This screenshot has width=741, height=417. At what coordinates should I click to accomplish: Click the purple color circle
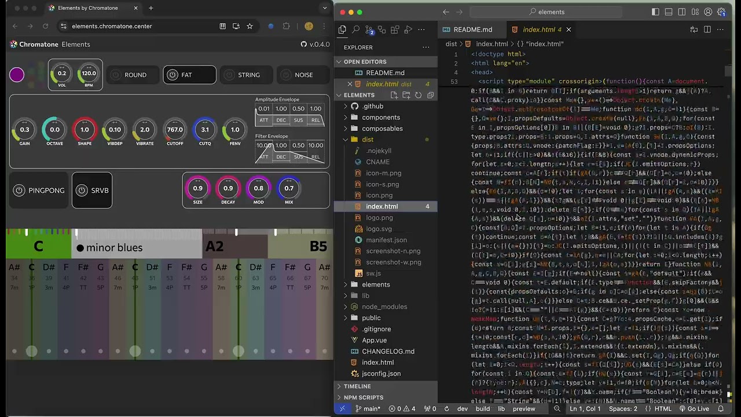click(17, 75)
